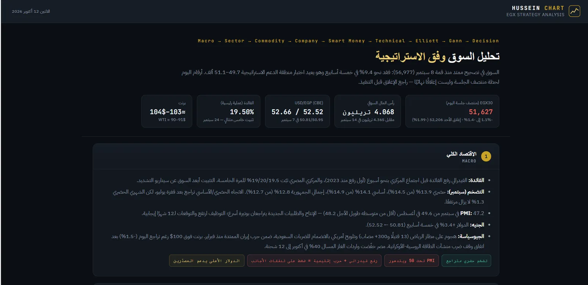Open the Brent card 104$-103≈

tap(167, 111)
